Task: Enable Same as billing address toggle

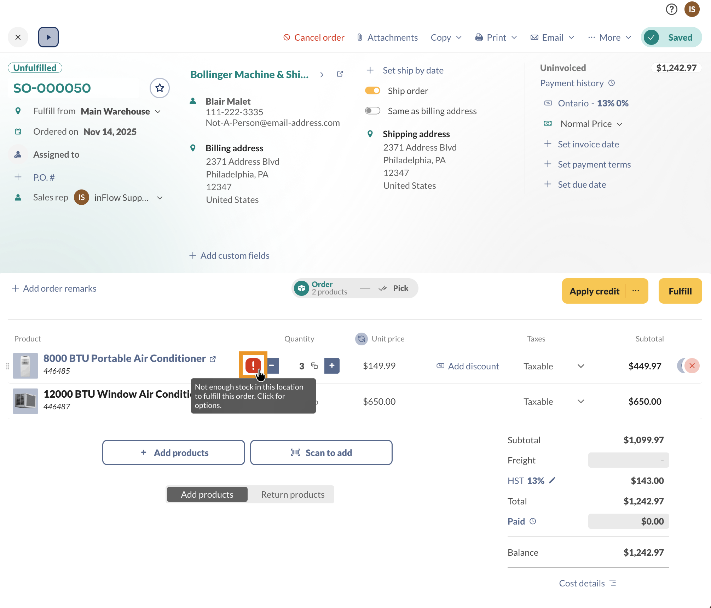Action: click(x=372, y=111)
